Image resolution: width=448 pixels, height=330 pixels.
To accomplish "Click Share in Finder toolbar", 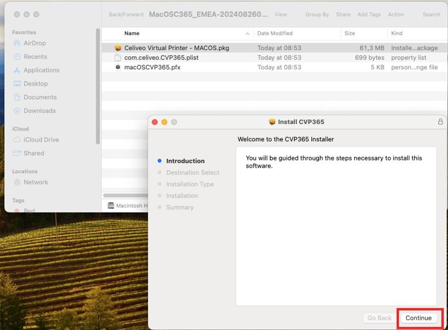I will [x=343, y=14].
